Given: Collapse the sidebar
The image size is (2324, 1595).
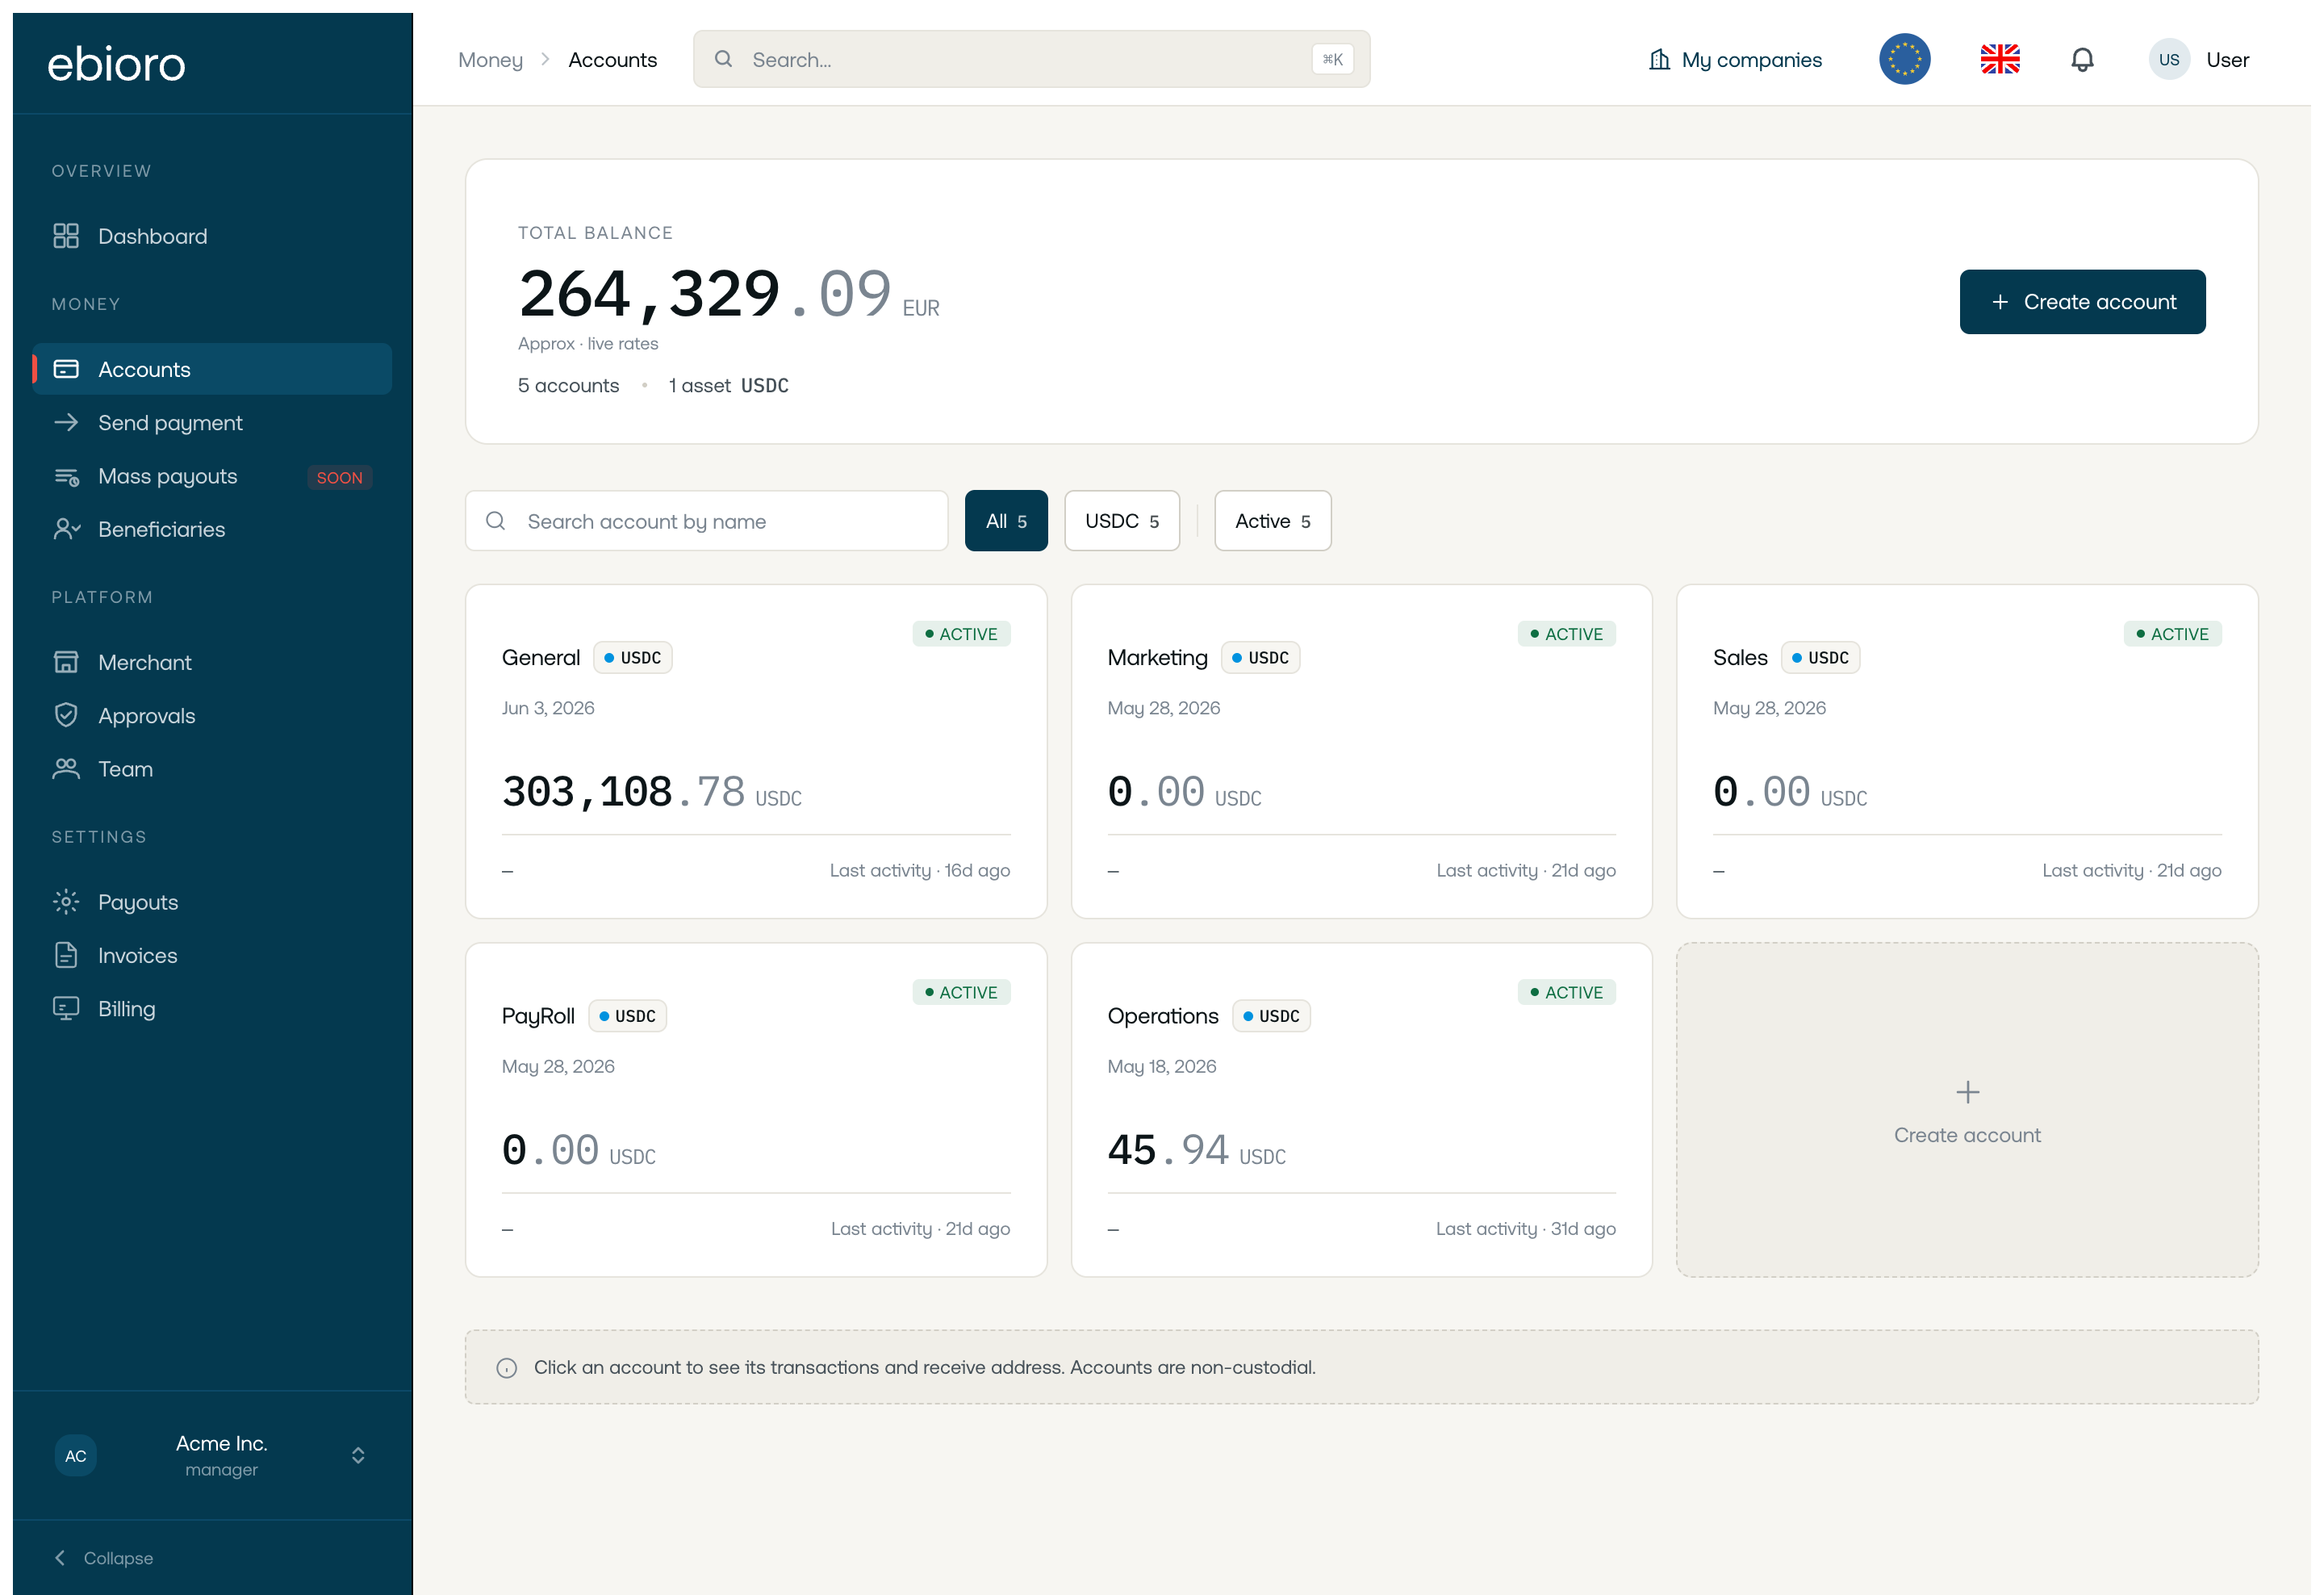Looking at the screenshot, I should pyautogui.click(x=103, y=1557).
